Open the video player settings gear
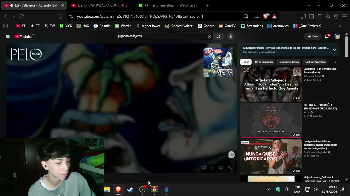350x196 pixels. (212, 168)
